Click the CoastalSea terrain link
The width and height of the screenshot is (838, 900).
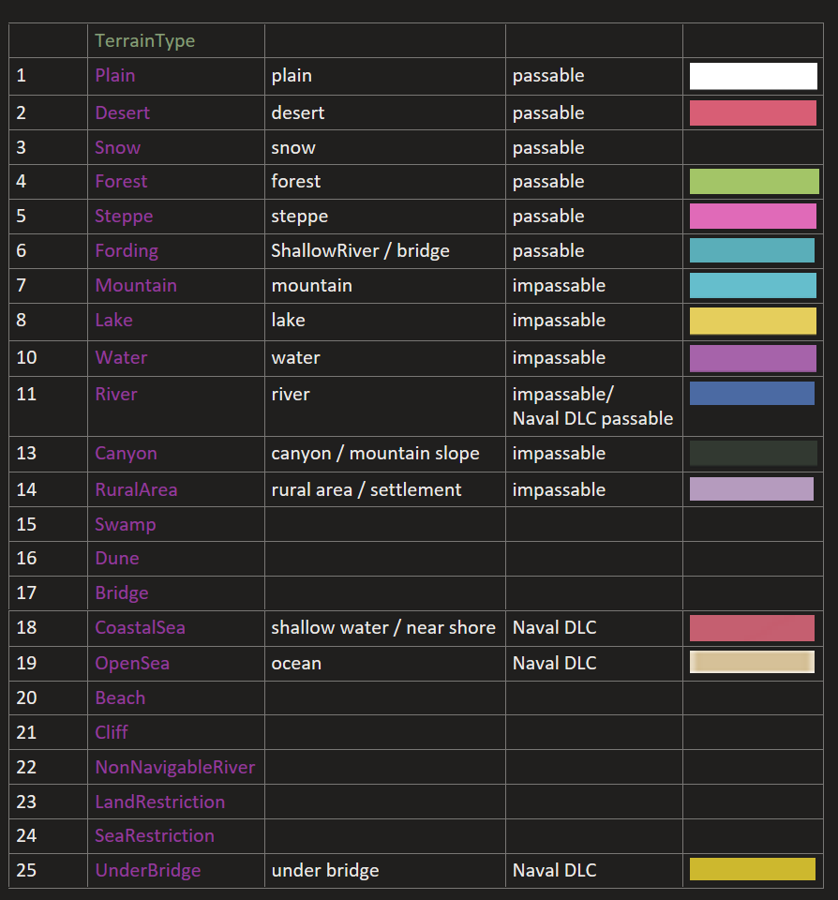(x=140, y=627)
